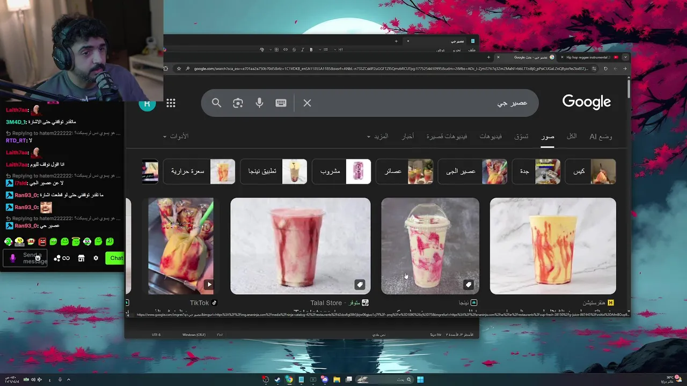Open the list style dropdown in editor
Image resolution: width=687 pixels, height=386 pixels.
pyautogui.click(x=324, y=49)
